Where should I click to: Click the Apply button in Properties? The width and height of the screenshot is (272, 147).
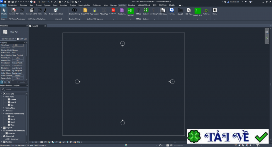22,82
